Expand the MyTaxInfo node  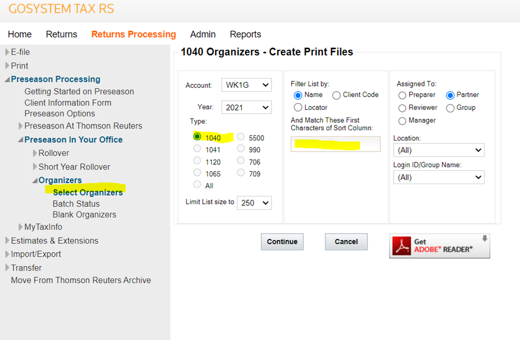click(x=21, y=227)
